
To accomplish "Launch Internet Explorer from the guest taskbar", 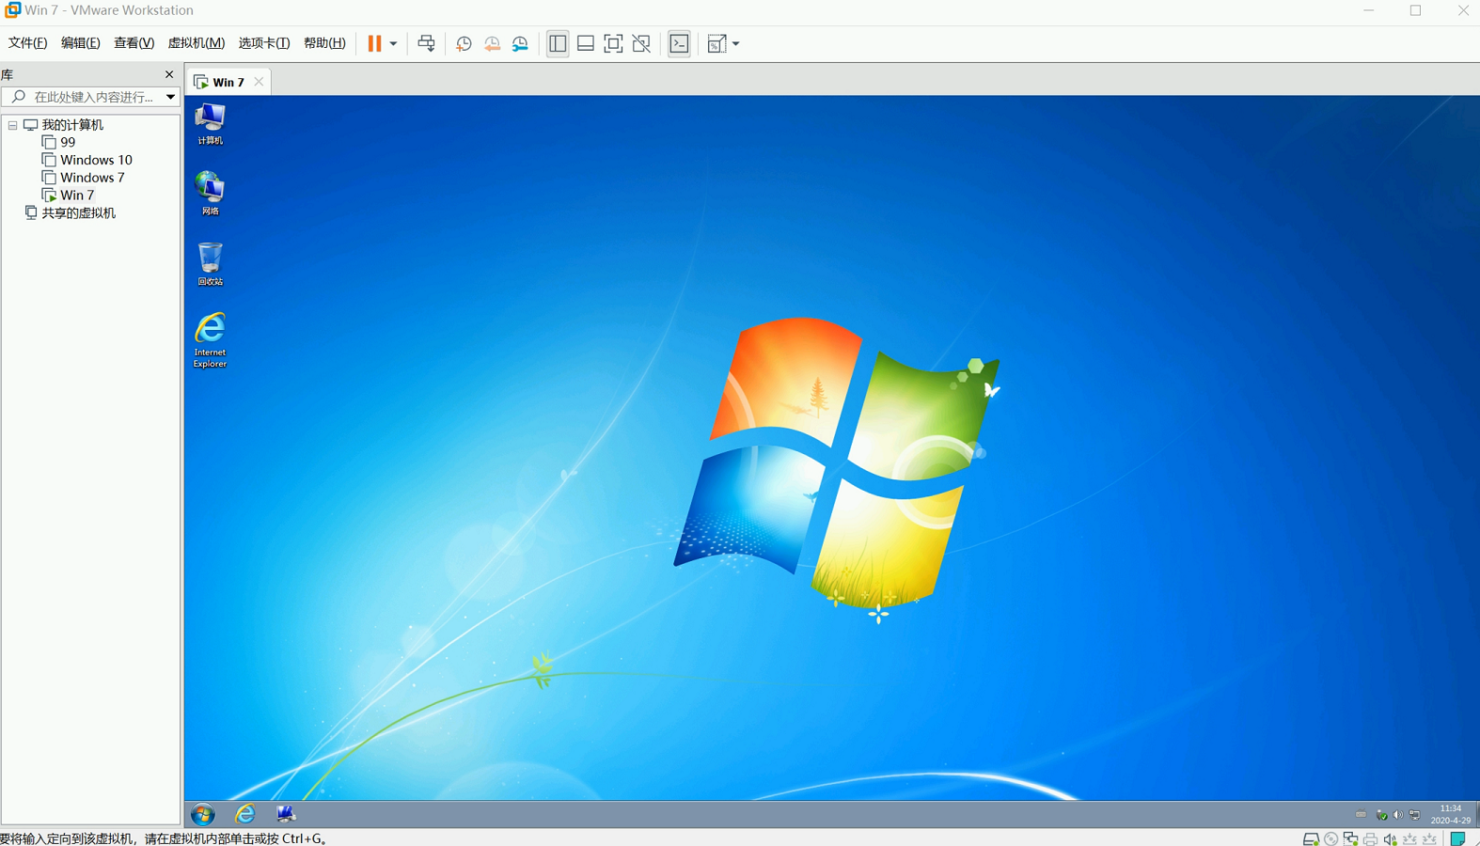I will (244, 814).
